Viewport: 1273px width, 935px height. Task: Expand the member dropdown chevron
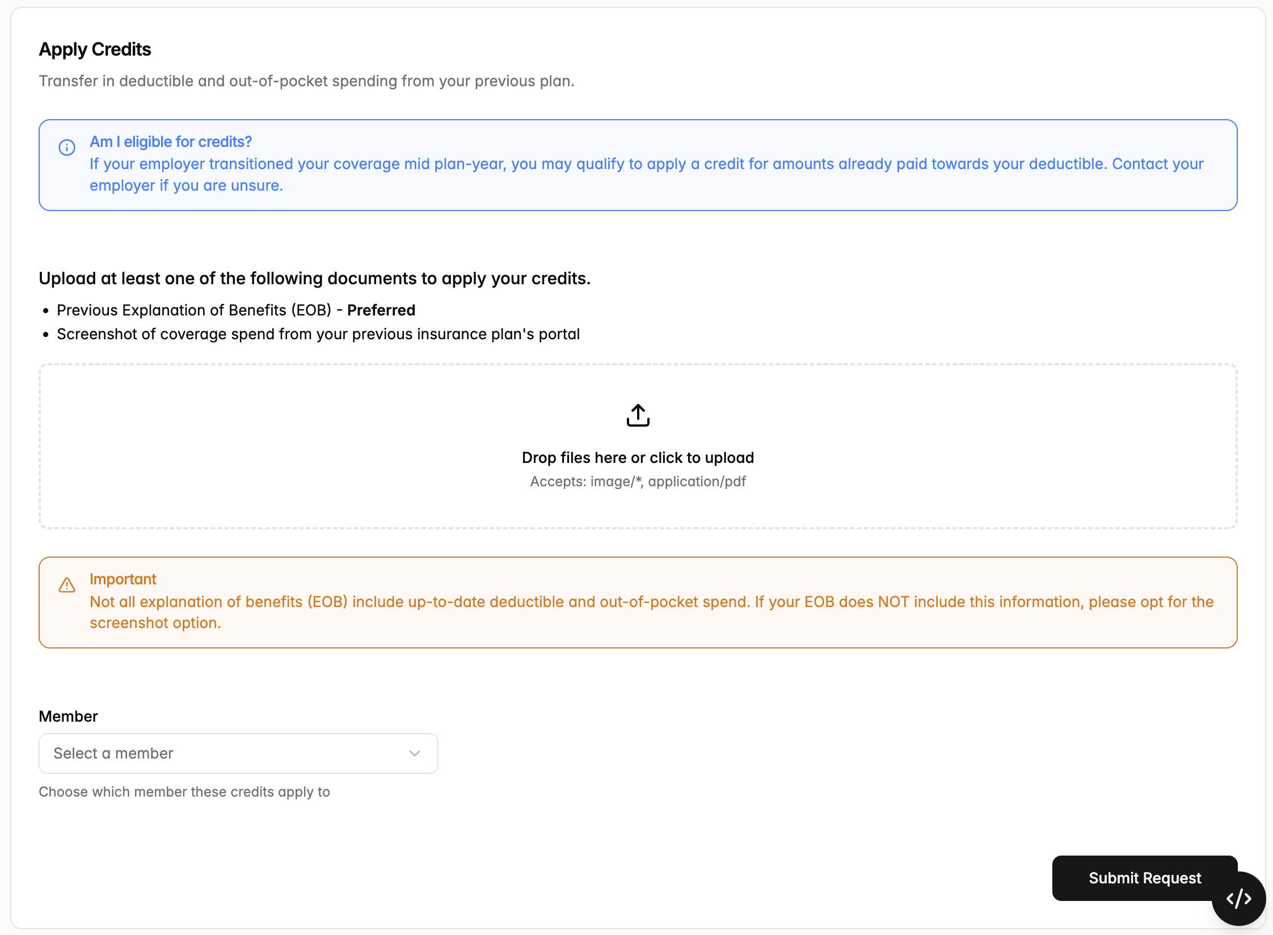[x=415, y=753]
